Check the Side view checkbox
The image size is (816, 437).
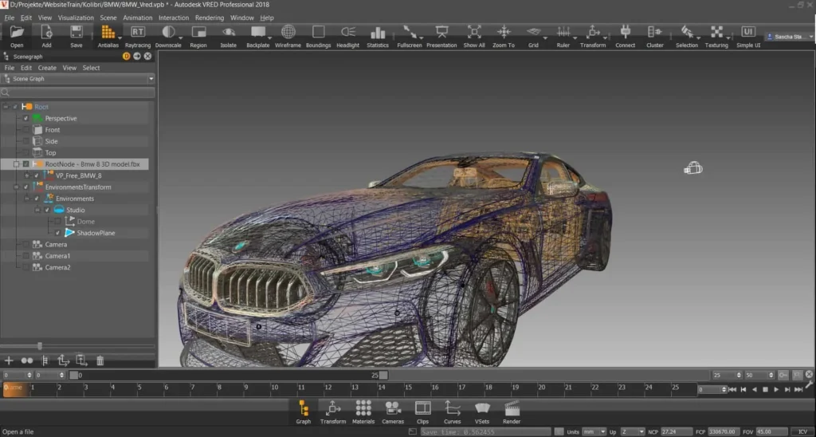25,141
